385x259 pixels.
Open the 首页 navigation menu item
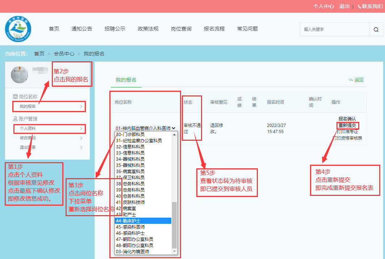(54, 29)
